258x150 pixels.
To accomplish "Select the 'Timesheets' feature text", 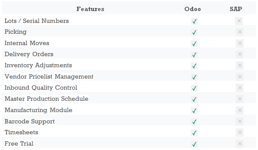I will 21,132.
